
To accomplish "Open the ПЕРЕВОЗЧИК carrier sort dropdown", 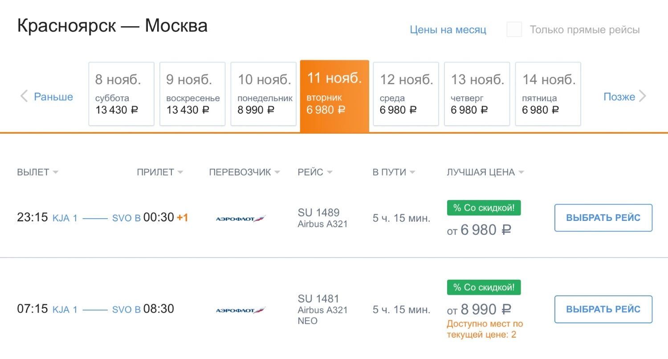I will (x=244, y=172).
